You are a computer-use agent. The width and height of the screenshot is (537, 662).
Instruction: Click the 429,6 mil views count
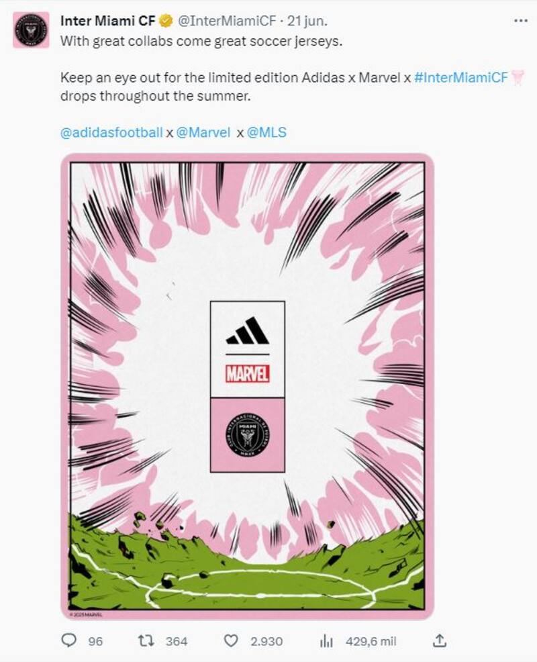click(371, 641)
